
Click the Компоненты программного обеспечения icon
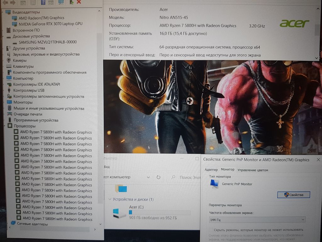(x=9, y=72)
